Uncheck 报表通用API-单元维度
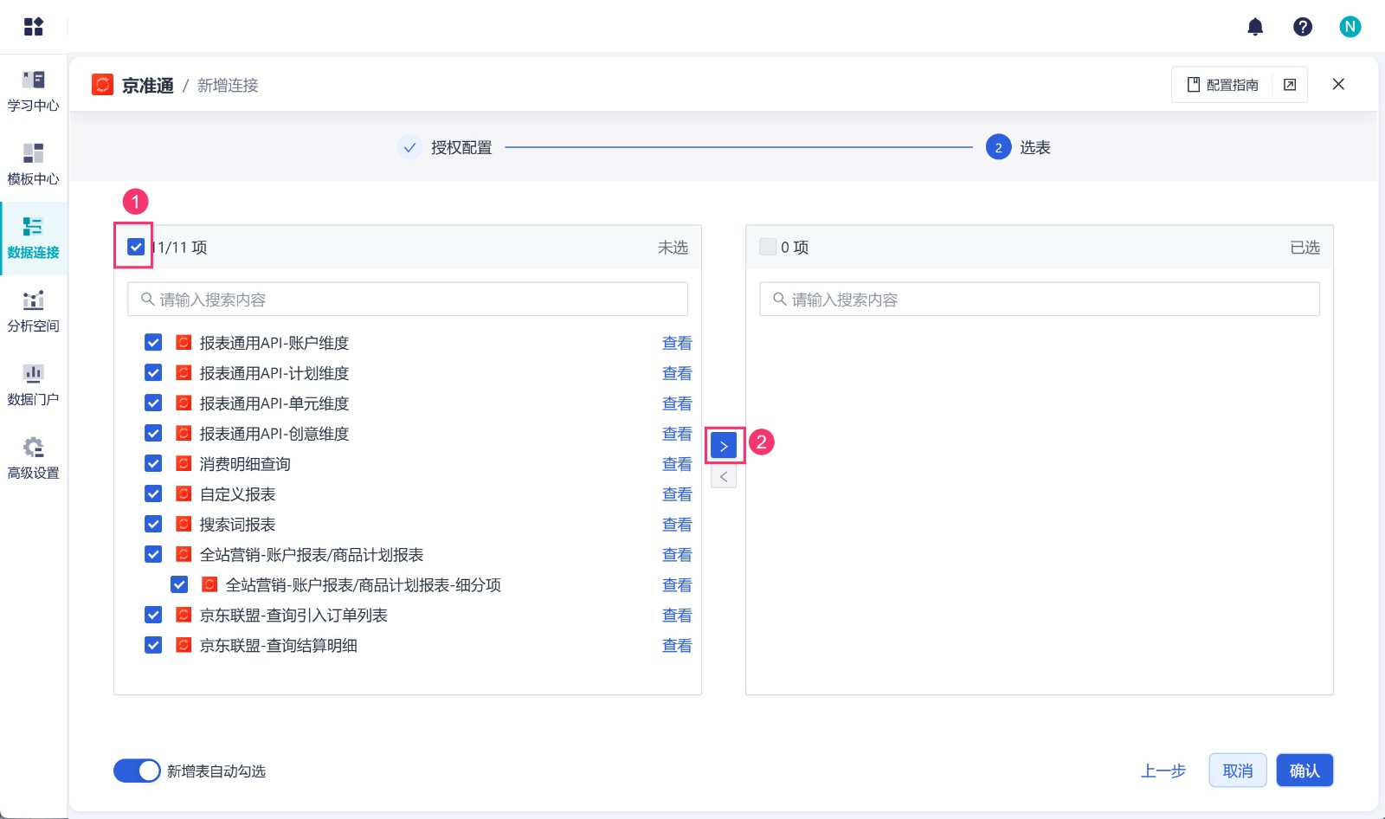This screenshot has width=1385, height=819. (x=153, y=403)
